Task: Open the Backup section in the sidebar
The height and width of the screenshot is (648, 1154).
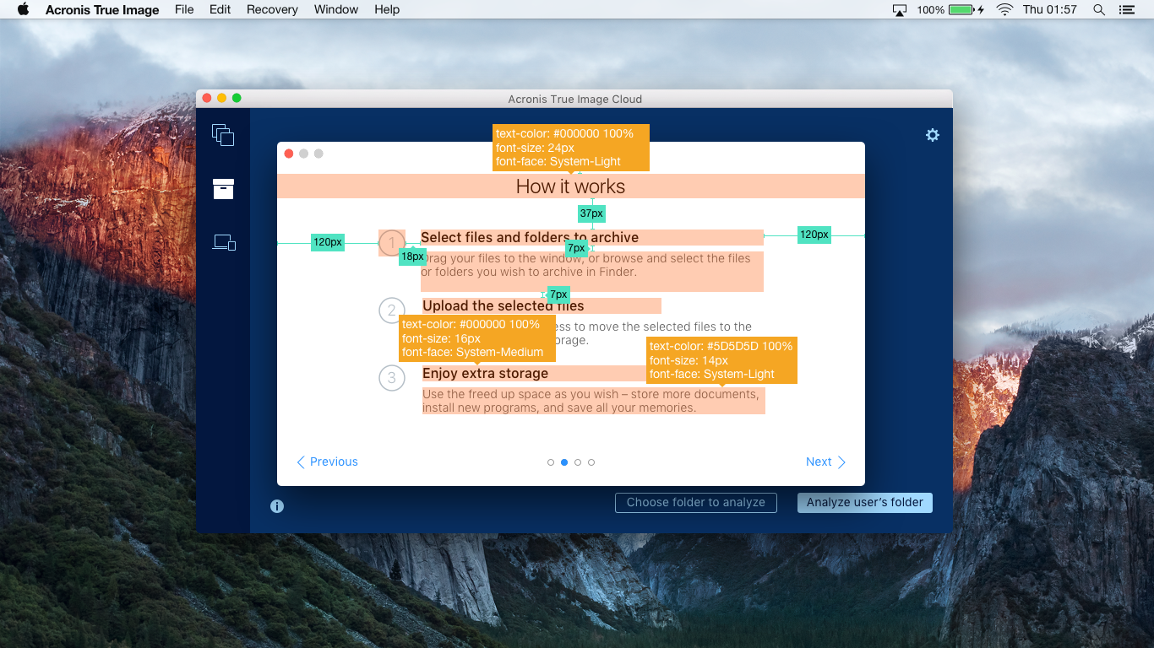Action: pos(223,135)
